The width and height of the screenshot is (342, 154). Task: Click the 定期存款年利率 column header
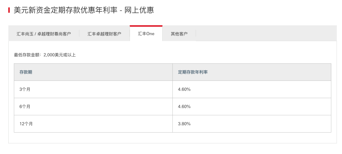click(193, 72)
